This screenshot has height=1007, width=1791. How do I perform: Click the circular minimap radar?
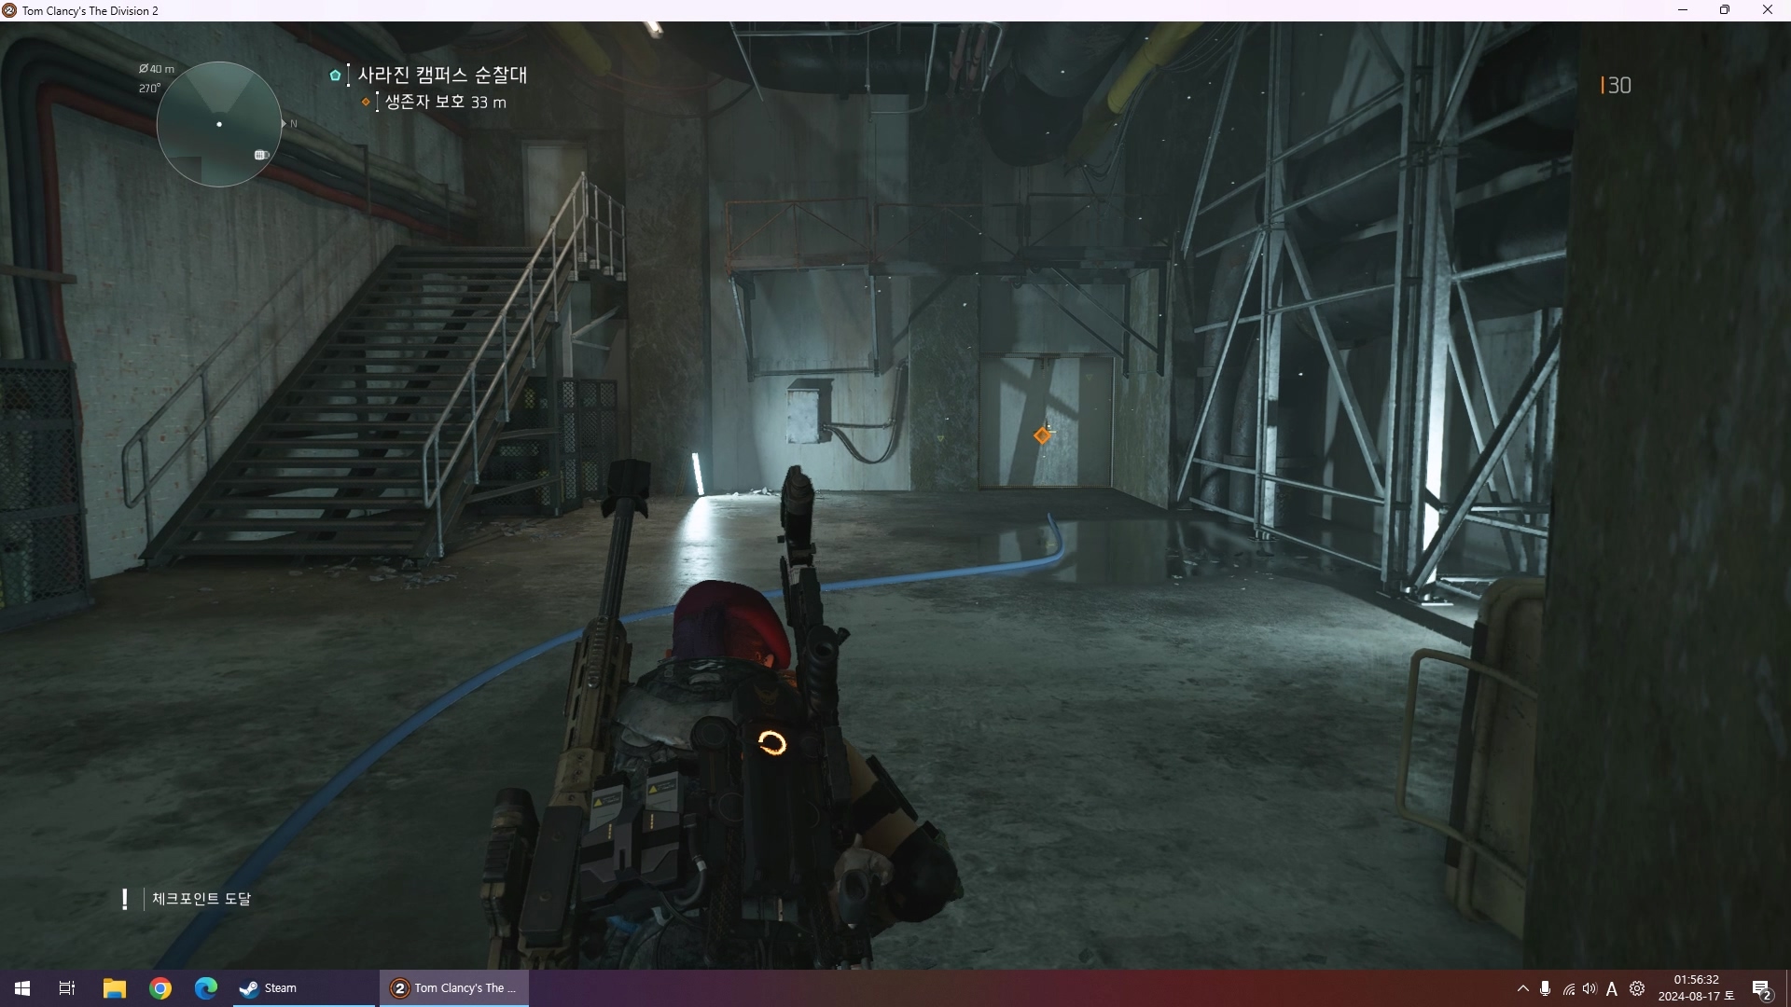(x=219, y=124)
